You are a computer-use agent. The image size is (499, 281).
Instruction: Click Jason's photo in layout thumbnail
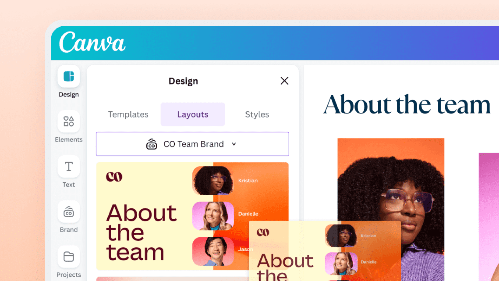coord(213,251)
